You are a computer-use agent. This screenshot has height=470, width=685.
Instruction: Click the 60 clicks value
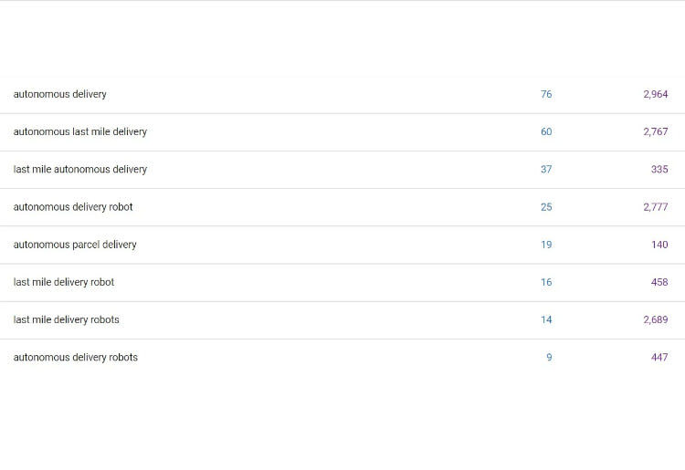[546, 131]
